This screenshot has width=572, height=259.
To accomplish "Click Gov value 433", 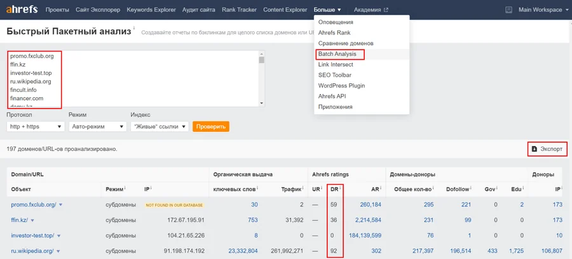I will pos(492,251).
